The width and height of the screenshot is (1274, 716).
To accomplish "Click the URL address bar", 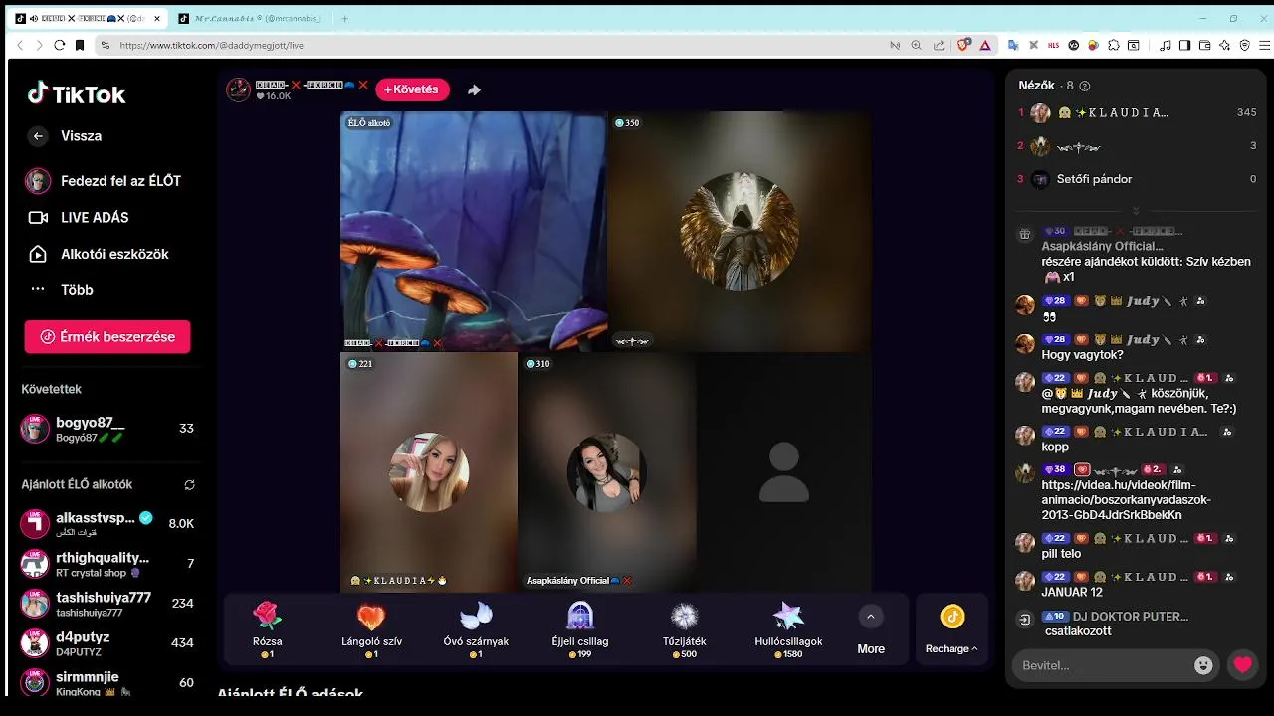I will coord(498,45).
